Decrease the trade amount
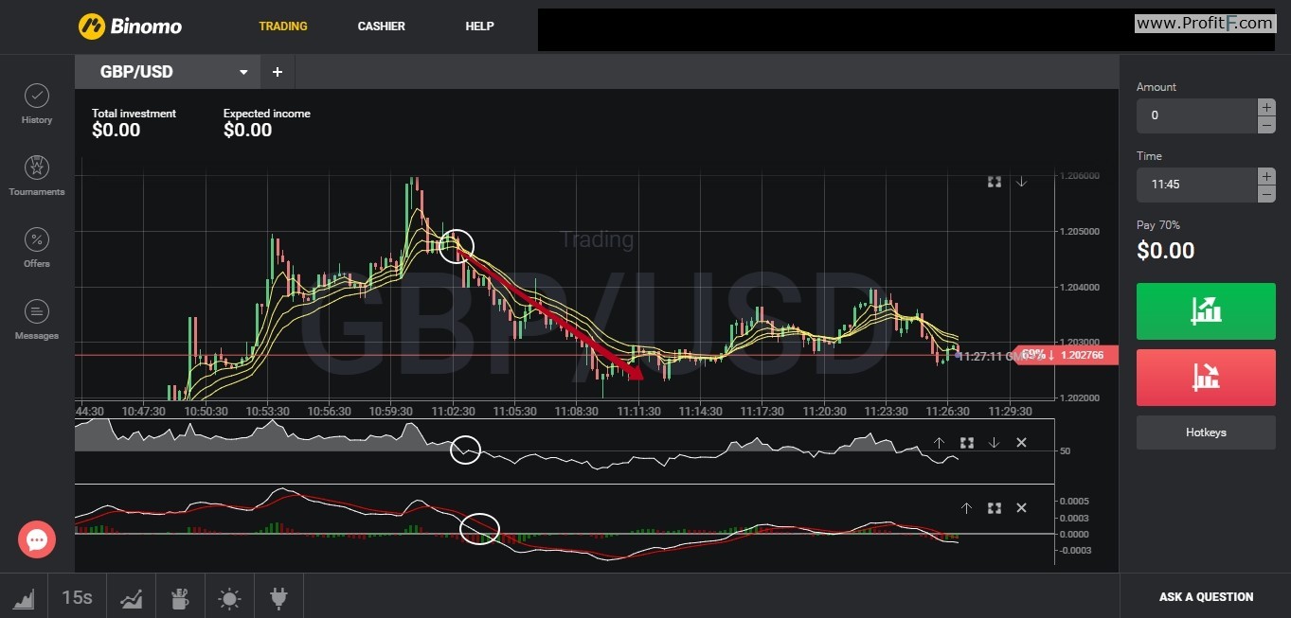This screenshot has width=1291, height=618. point(1266,125)
